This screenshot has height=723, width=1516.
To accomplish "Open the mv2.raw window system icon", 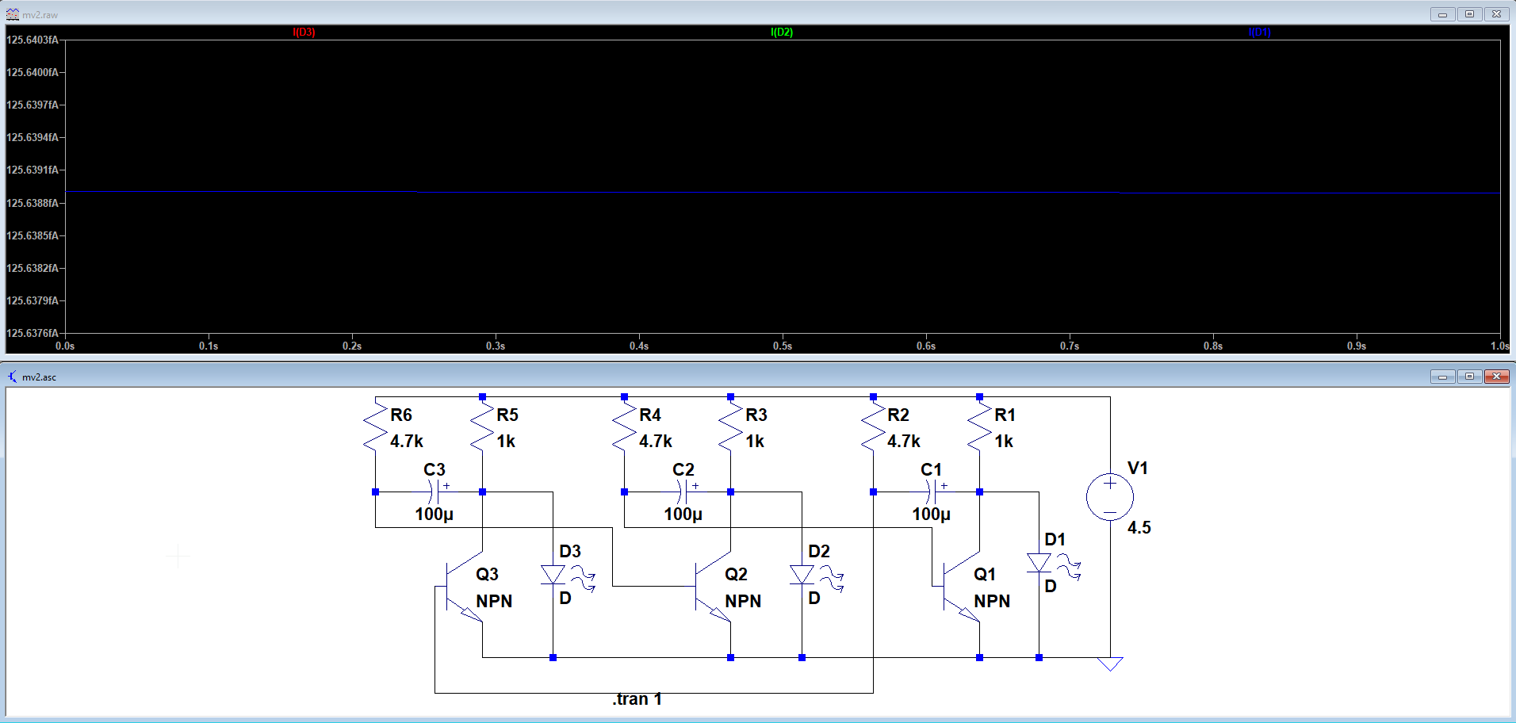I will coord(13,14).
